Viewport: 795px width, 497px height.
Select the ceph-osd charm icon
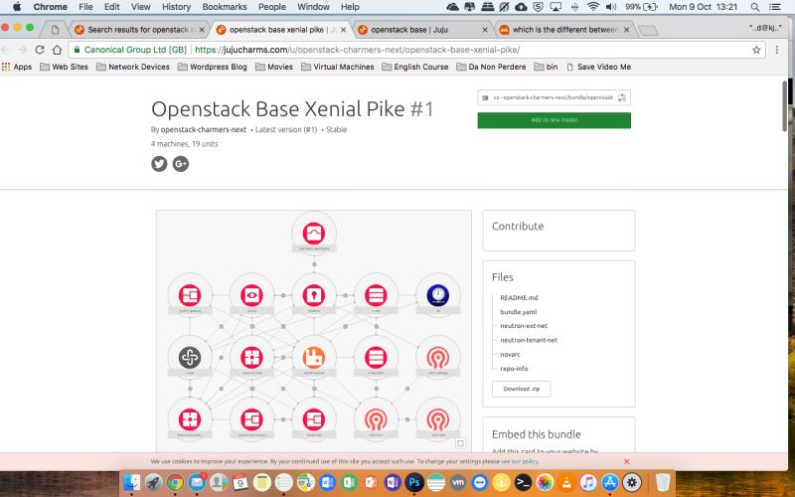[438, 419]
